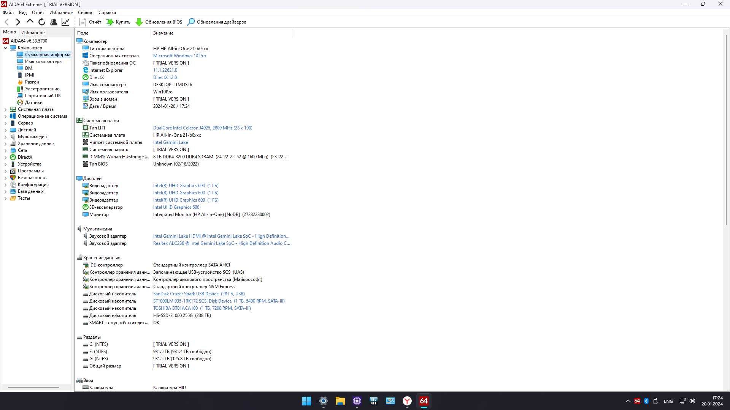Show hidden tray icons with the chevron
The height and width of the screenshot is (410, 730).
(x=628, y=401)
